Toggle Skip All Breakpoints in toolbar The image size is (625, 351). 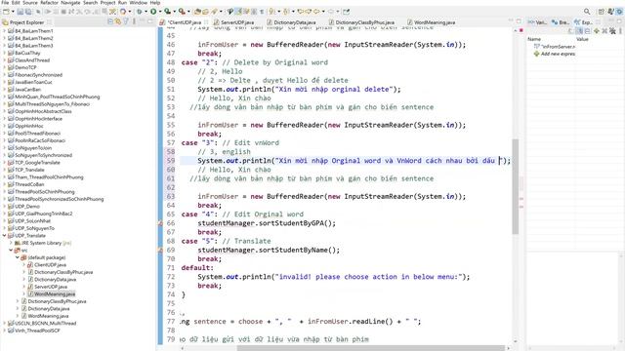click(38, 12)
